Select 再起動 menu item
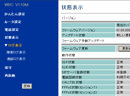This screenshot has height=96, width=130. tap(10, 75)
